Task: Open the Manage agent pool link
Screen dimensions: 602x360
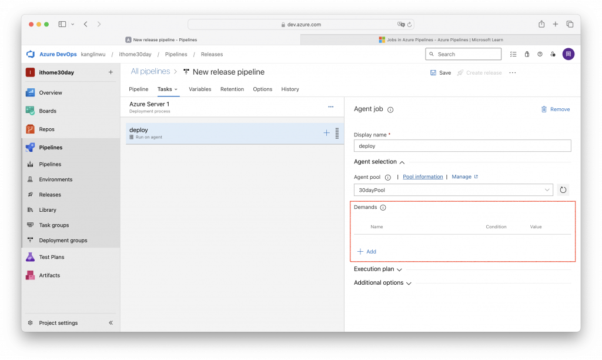Action: tap(464, 176)
